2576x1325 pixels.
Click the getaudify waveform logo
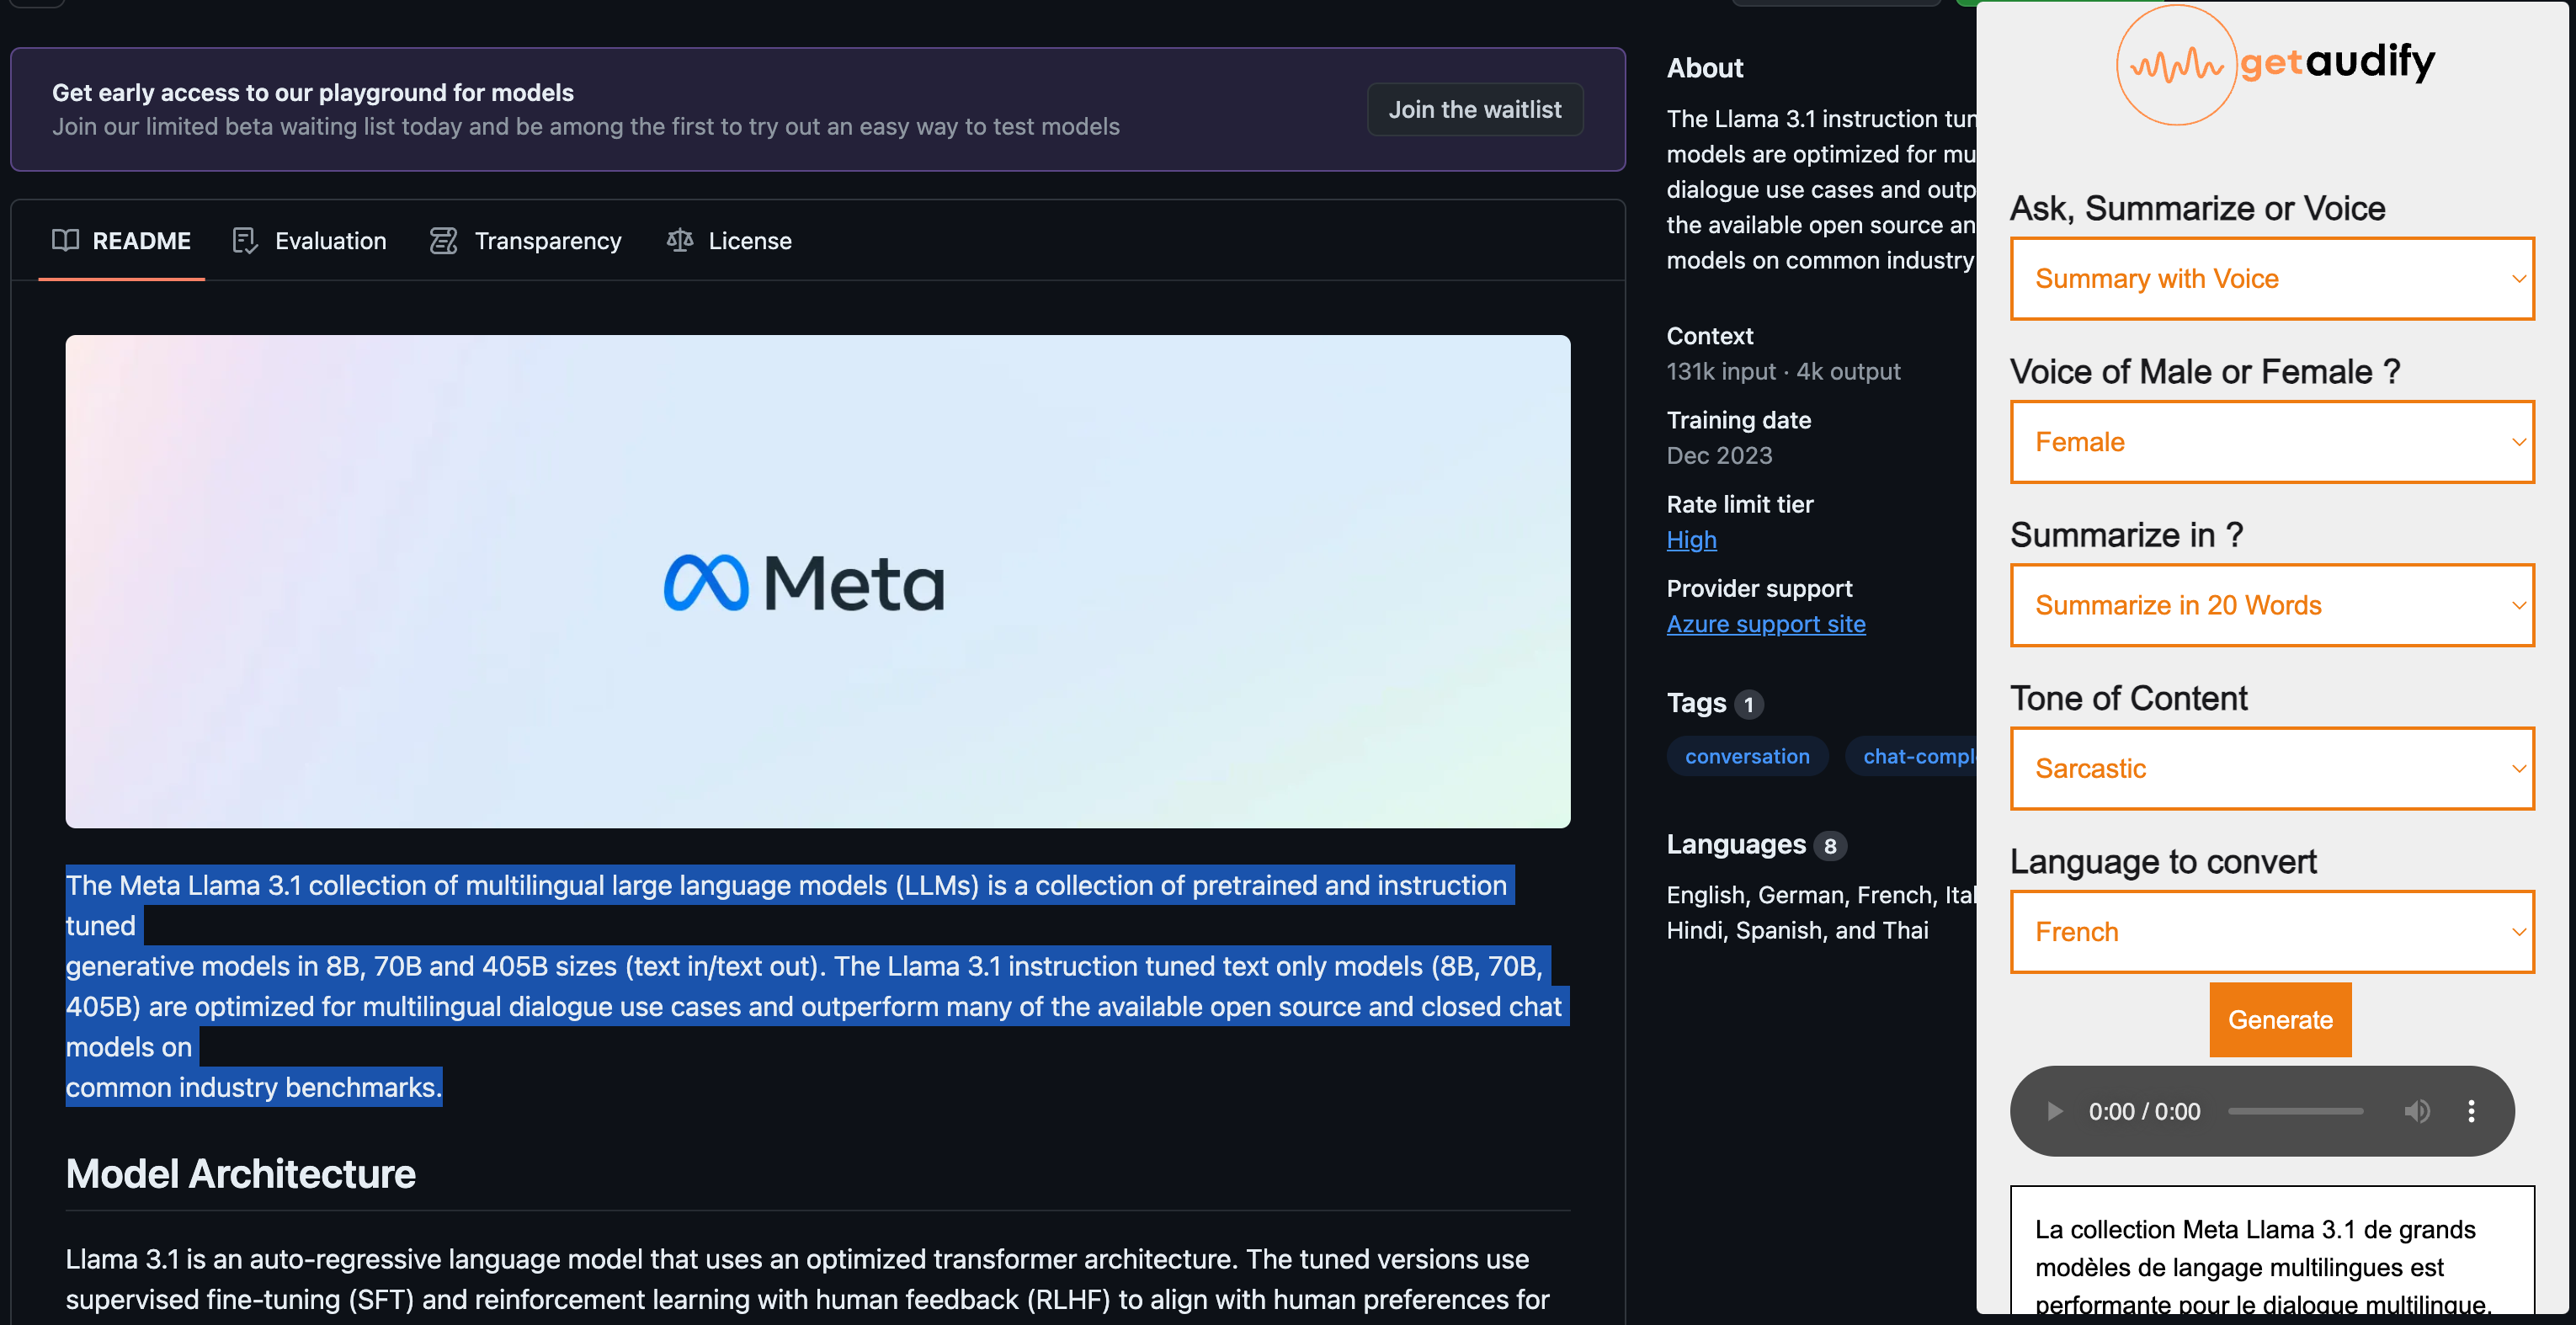2176,65
